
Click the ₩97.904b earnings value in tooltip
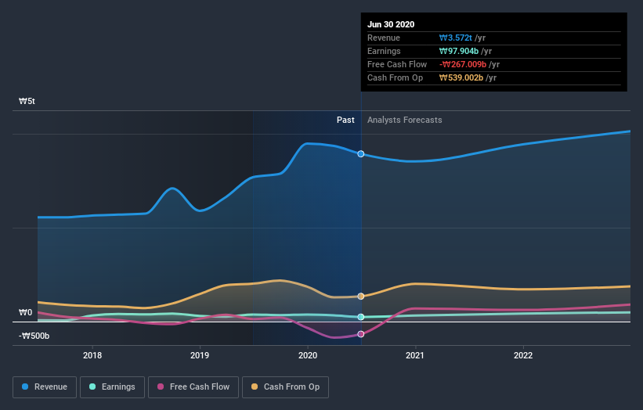point(459,51)
